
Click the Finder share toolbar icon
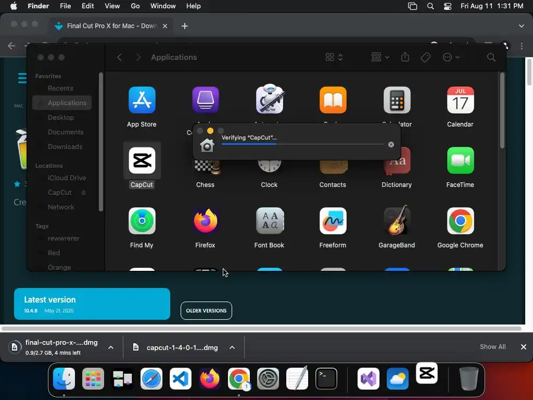point(405,57)
